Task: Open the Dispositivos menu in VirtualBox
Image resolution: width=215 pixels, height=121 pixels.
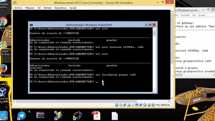Action: (60, 8)
